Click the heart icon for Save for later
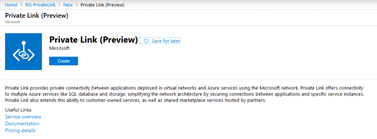Screen dimensions: 377x139 (146, 41)
